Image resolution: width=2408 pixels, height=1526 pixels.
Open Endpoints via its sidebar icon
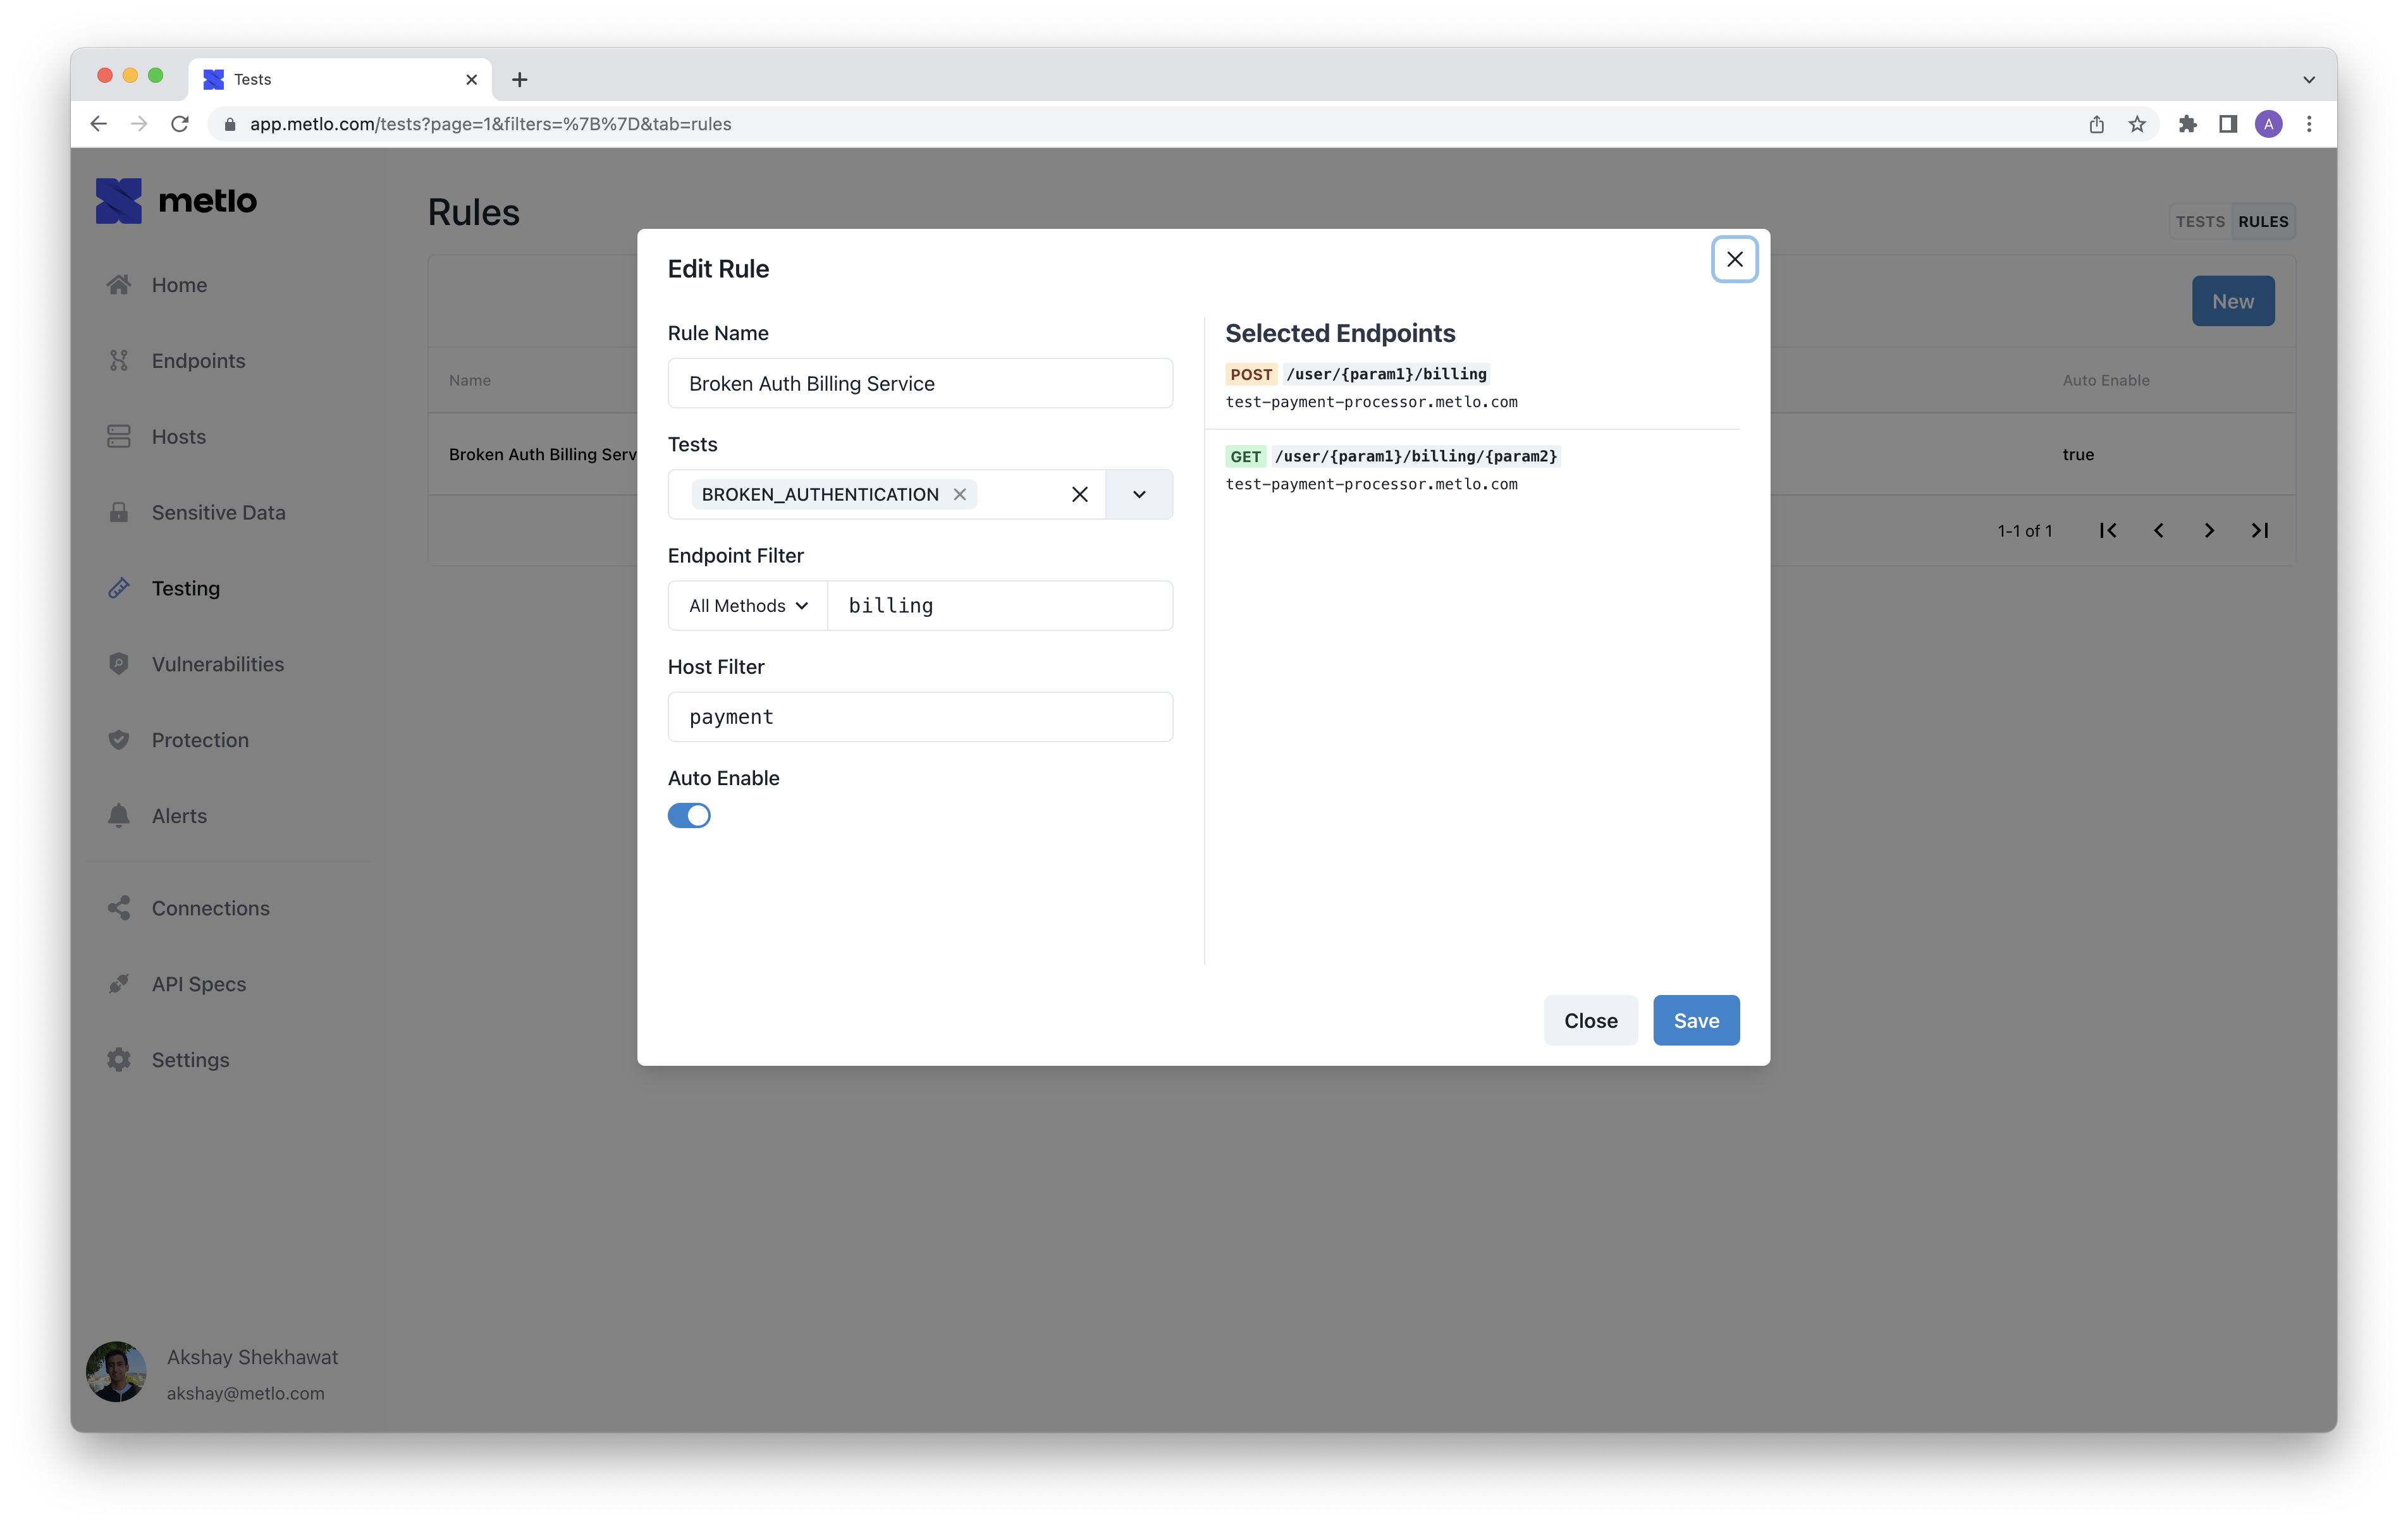tap(119, 361)
